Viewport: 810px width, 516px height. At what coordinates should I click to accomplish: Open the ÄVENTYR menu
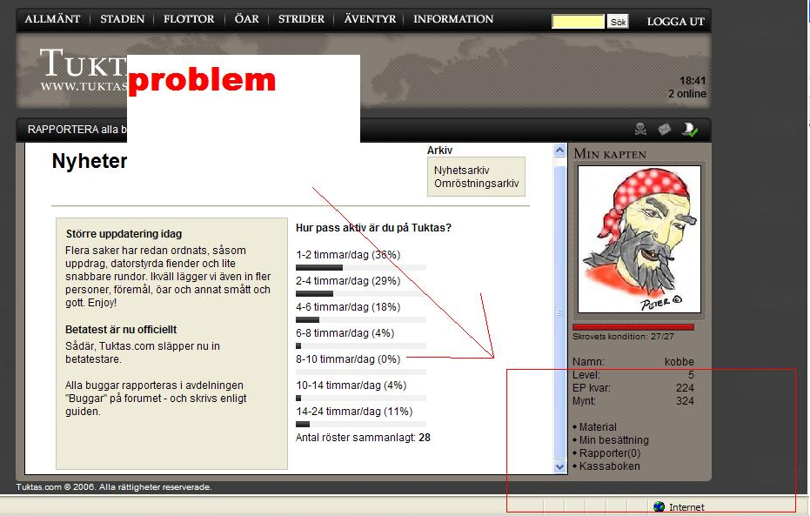click(370, 19)
